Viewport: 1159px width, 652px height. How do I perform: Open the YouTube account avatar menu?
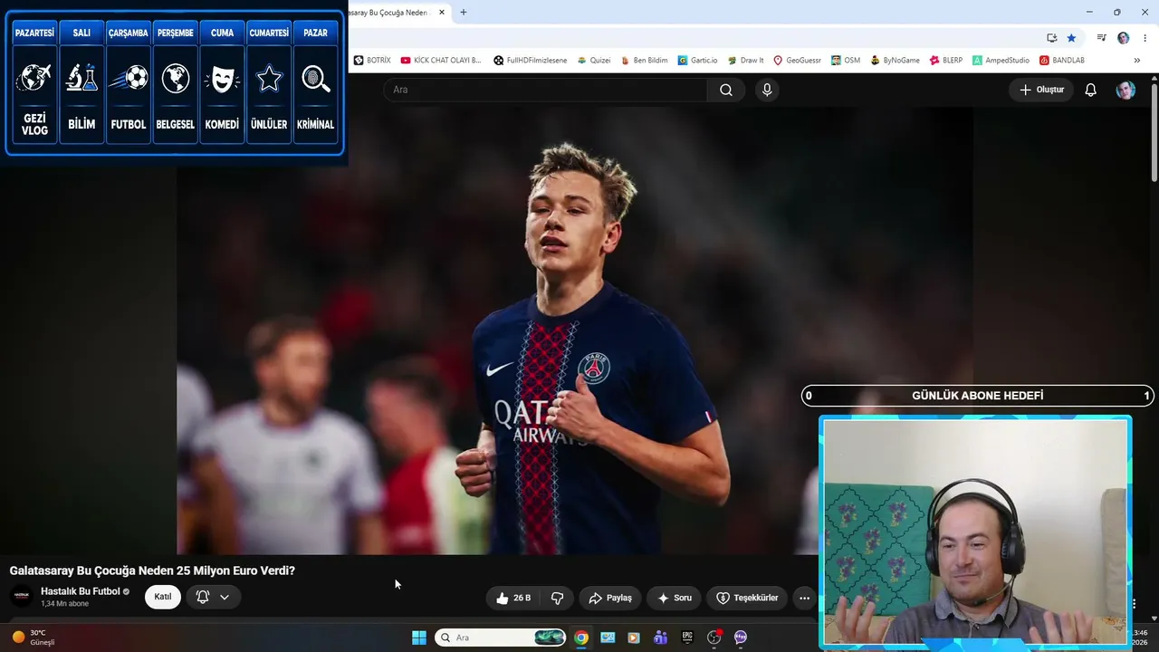pos(1125,90)
